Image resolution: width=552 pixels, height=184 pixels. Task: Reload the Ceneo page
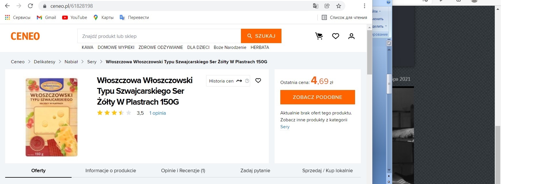[30, 6]
